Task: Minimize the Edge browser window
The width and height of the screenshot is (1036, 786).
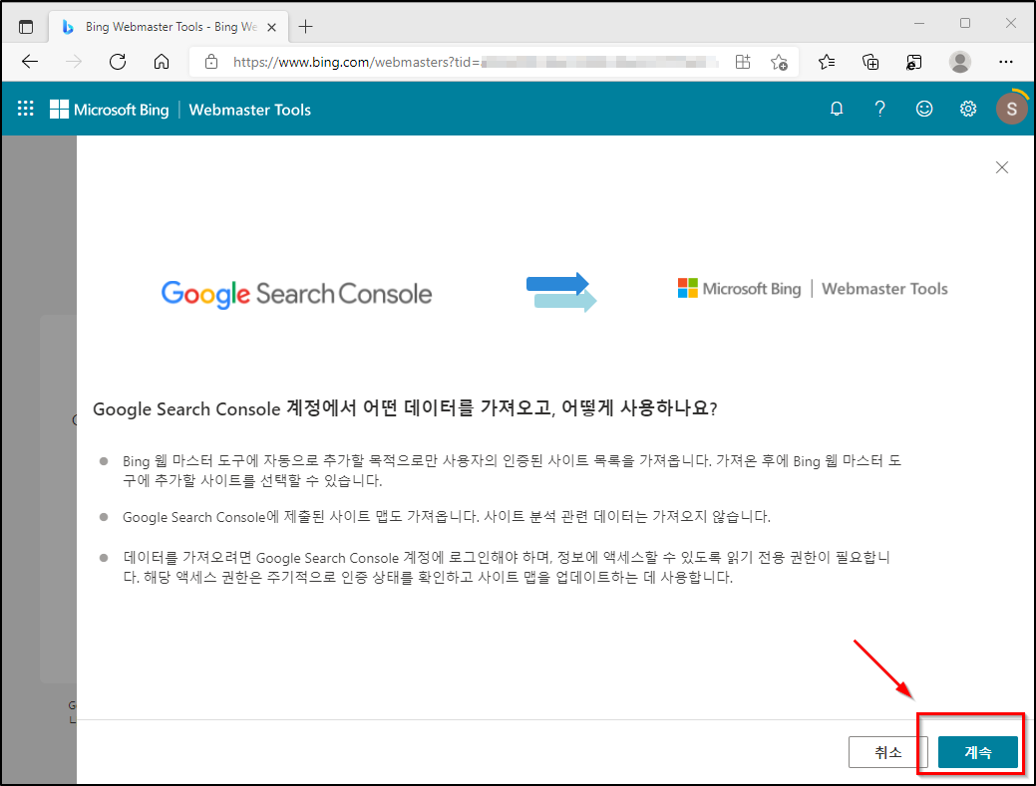Action: [x=919, y=23]
